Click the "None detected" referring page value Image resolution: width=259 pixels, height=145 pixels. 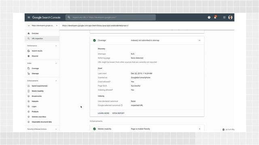coord(137,58)
